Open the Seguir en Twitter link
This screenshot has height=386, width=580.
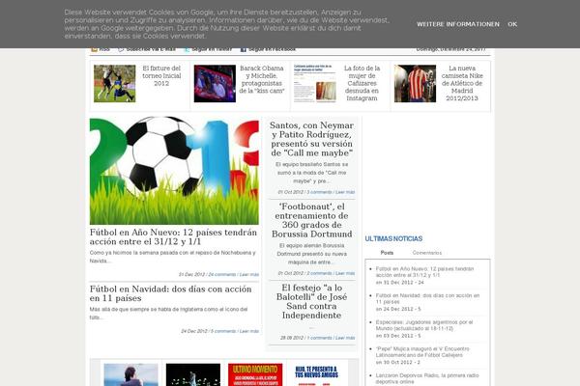click(x=212, y=49)
